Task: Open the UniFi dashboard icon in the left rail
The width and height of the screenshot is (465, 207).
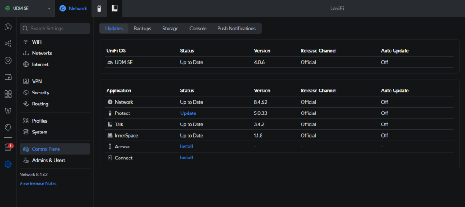Action: click(8, 27)
